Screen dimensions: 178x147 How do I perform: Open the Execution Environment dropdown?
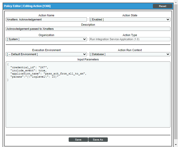tap(46, 54)
